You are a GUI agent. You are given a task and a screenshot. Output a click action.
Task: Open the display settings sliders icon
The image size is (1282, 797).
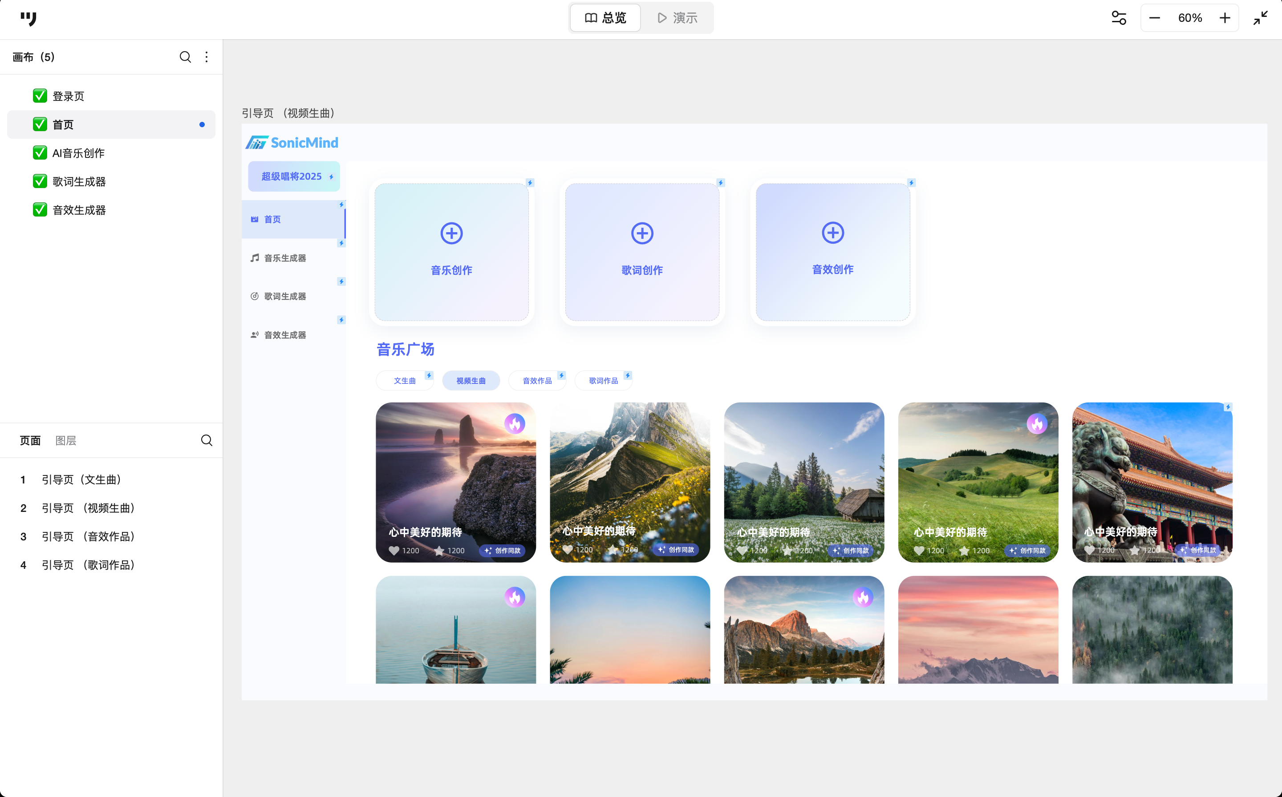click(1119, 18)
